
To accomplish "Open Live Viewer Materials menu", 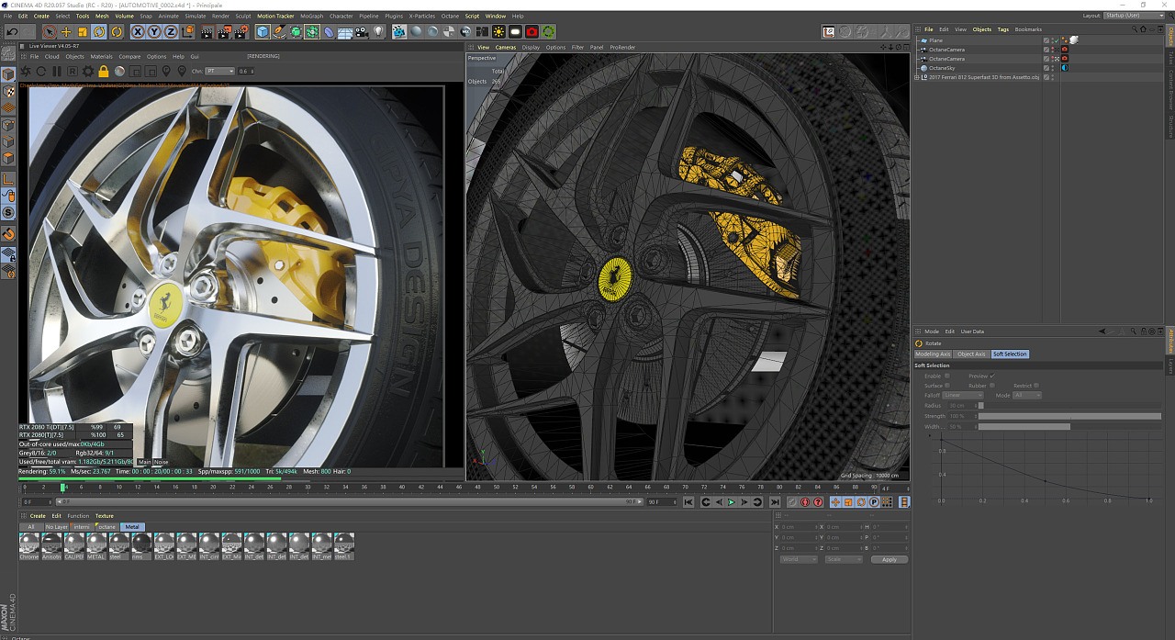I will pos(101,56).
